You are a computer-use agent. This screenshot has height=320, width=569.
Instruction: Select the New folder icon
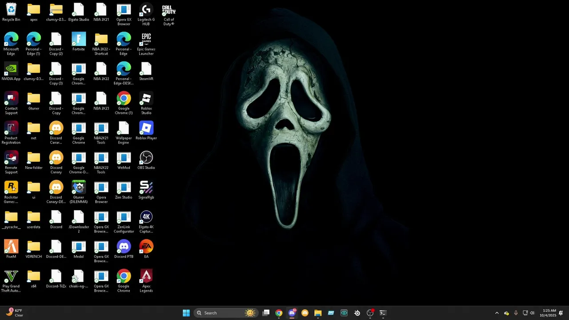tap(34, 160)
